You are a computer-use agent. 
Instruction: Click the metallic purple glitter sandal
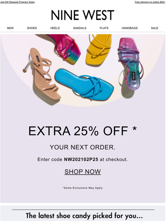click(131, 64)
